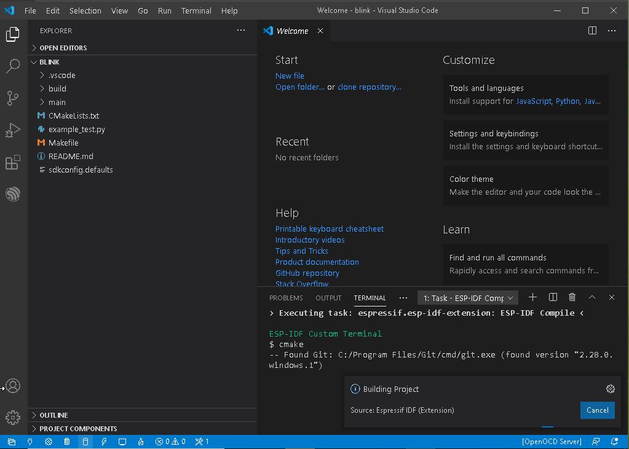Open notifications bell in status bar
This screenshot has height=449, width=629.
(x=614, y=442)
